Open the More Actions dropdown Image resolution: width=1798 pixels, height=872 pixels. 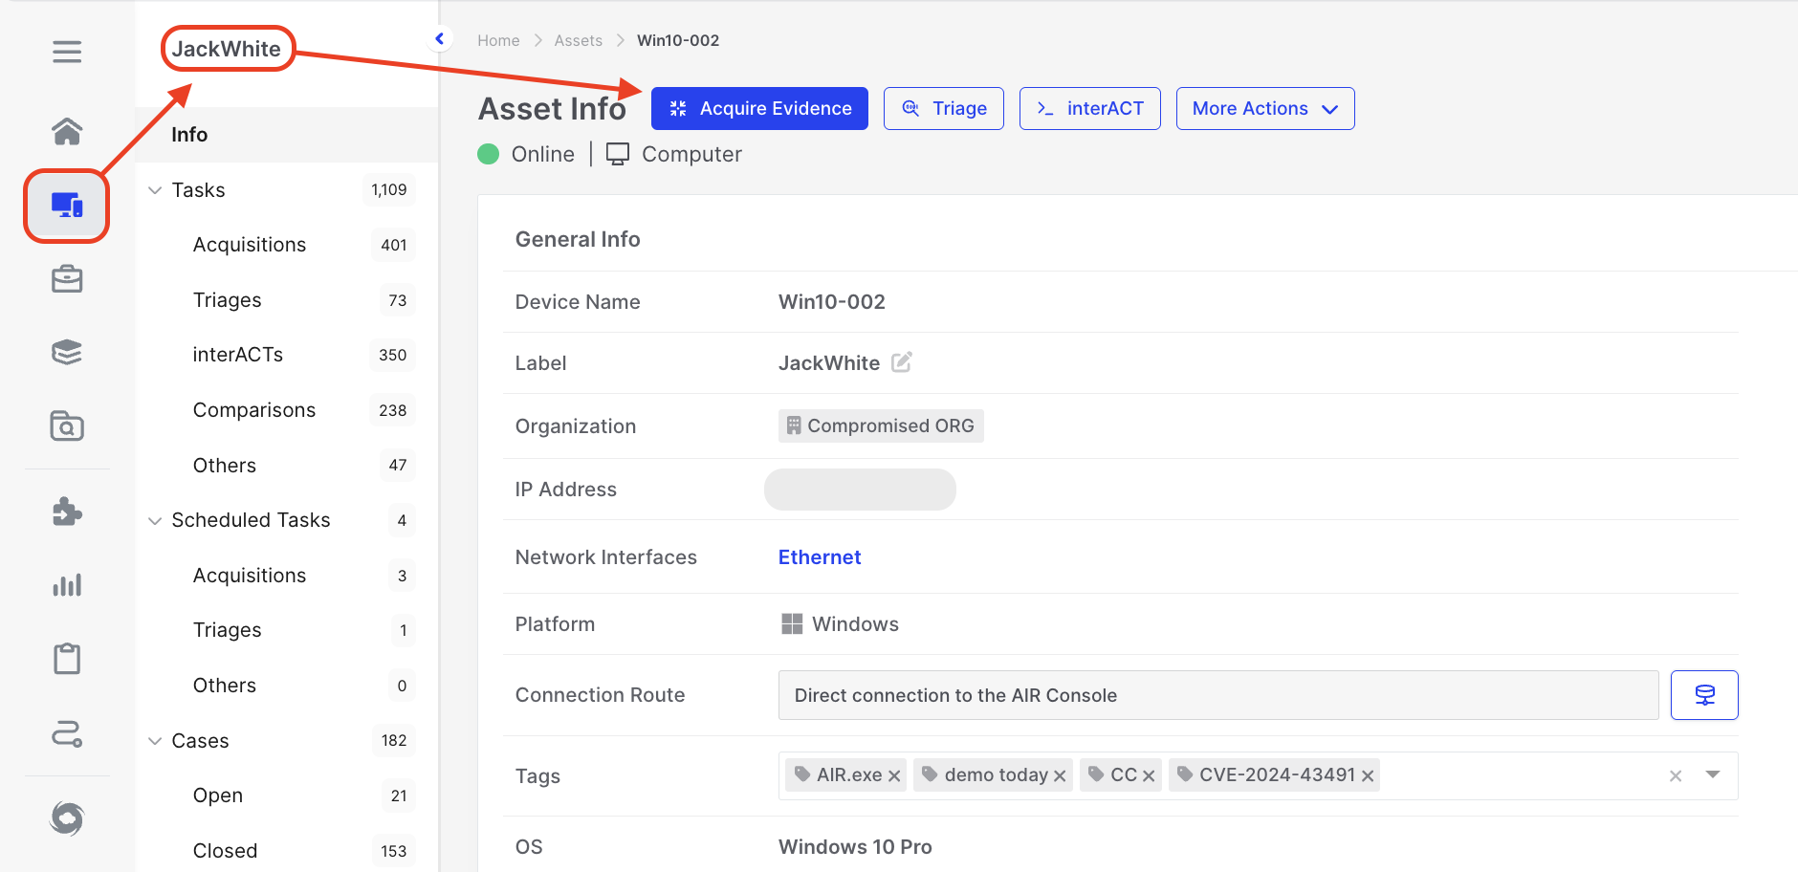click(1264, 109)
